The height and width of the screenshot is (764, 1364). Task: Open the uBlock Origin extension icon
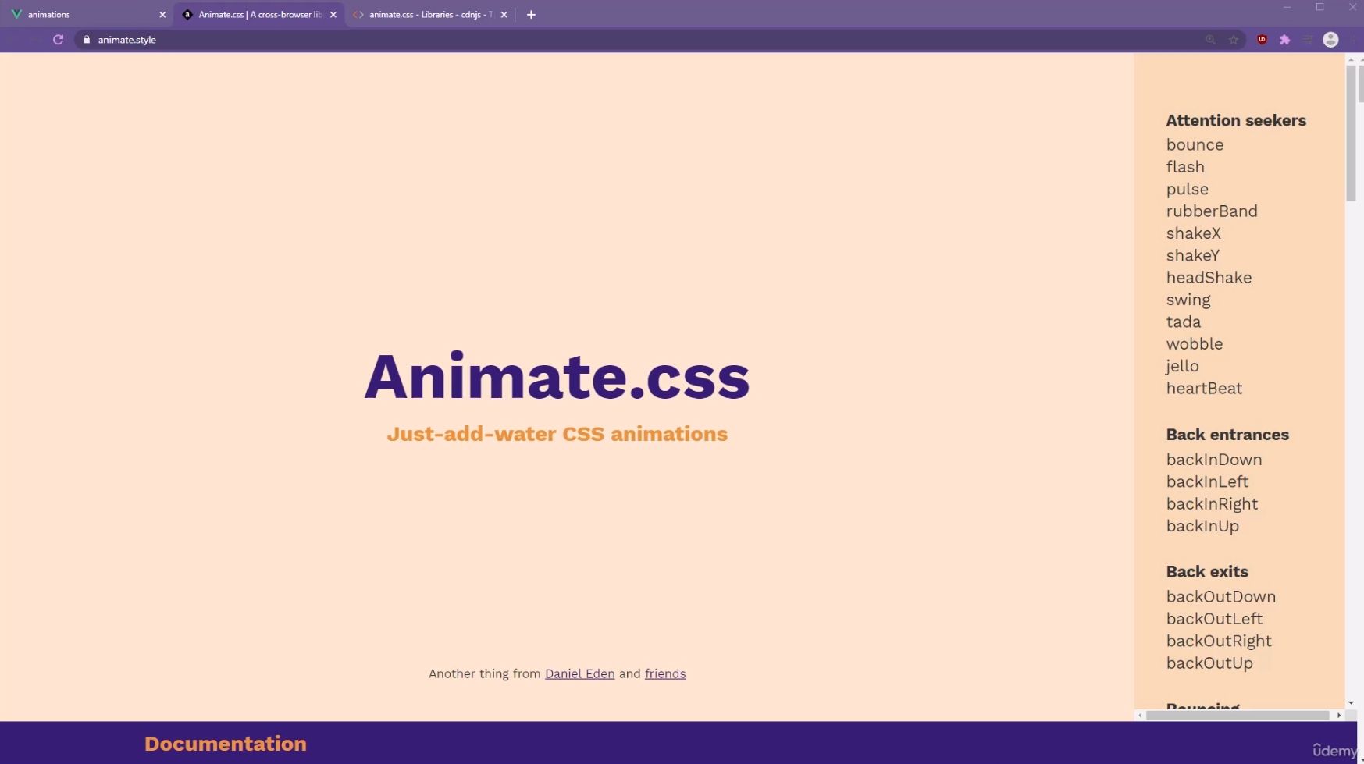pyautogui.click(x=1262, y=40)
